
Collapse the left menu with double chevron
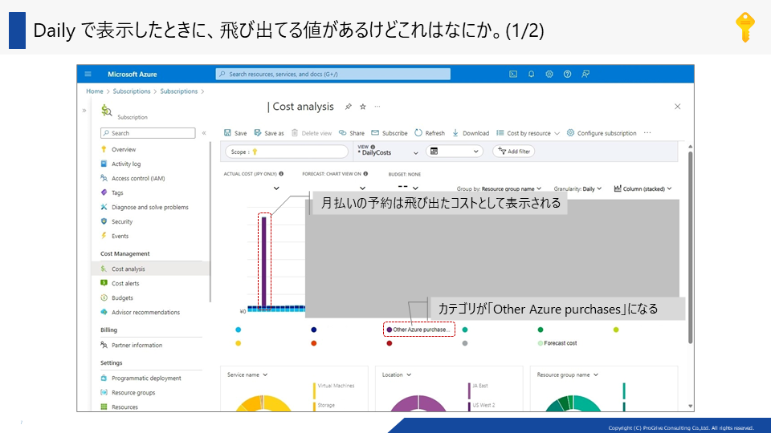(x=204, y=133)
